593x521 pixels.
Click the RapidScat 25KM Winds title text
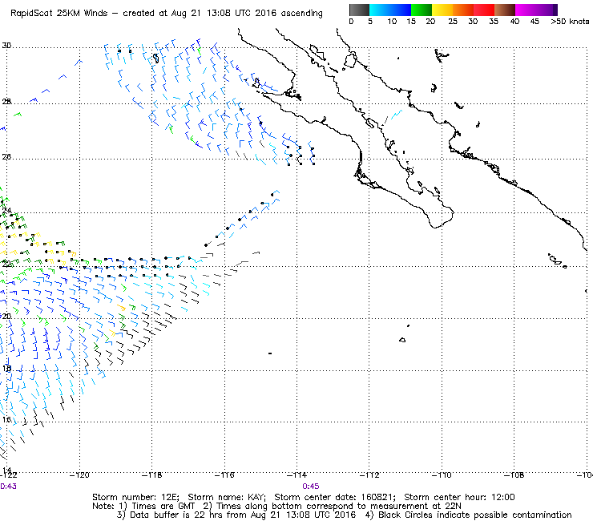pos(59,14)
